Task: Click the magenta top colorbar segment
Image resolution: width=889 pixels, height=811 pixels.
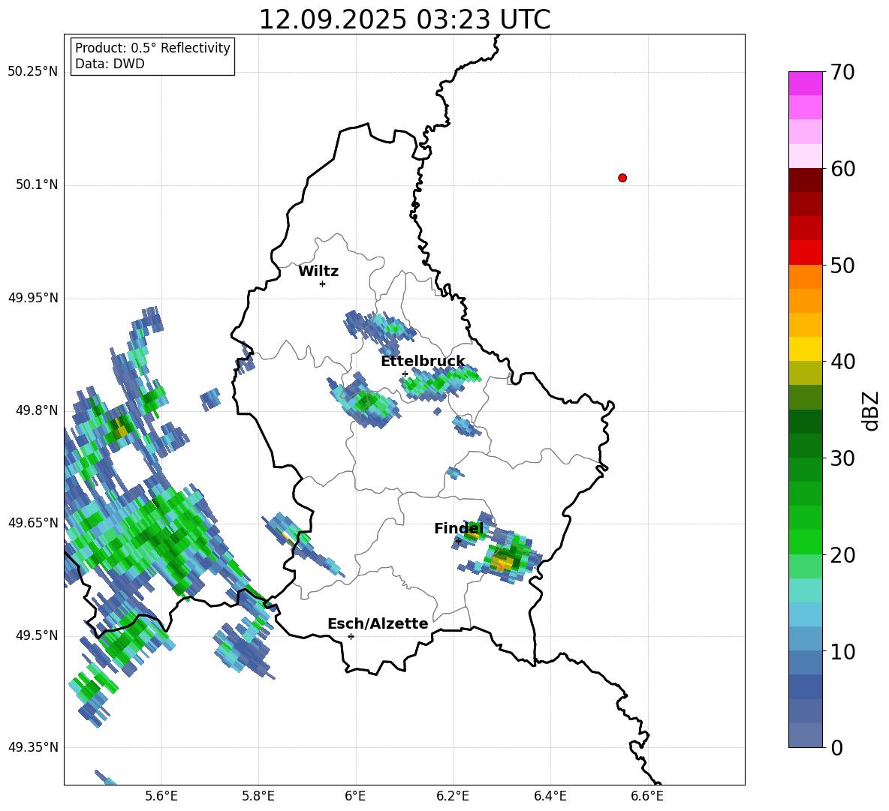Action: pyautogui.click(x=805, y=83)
